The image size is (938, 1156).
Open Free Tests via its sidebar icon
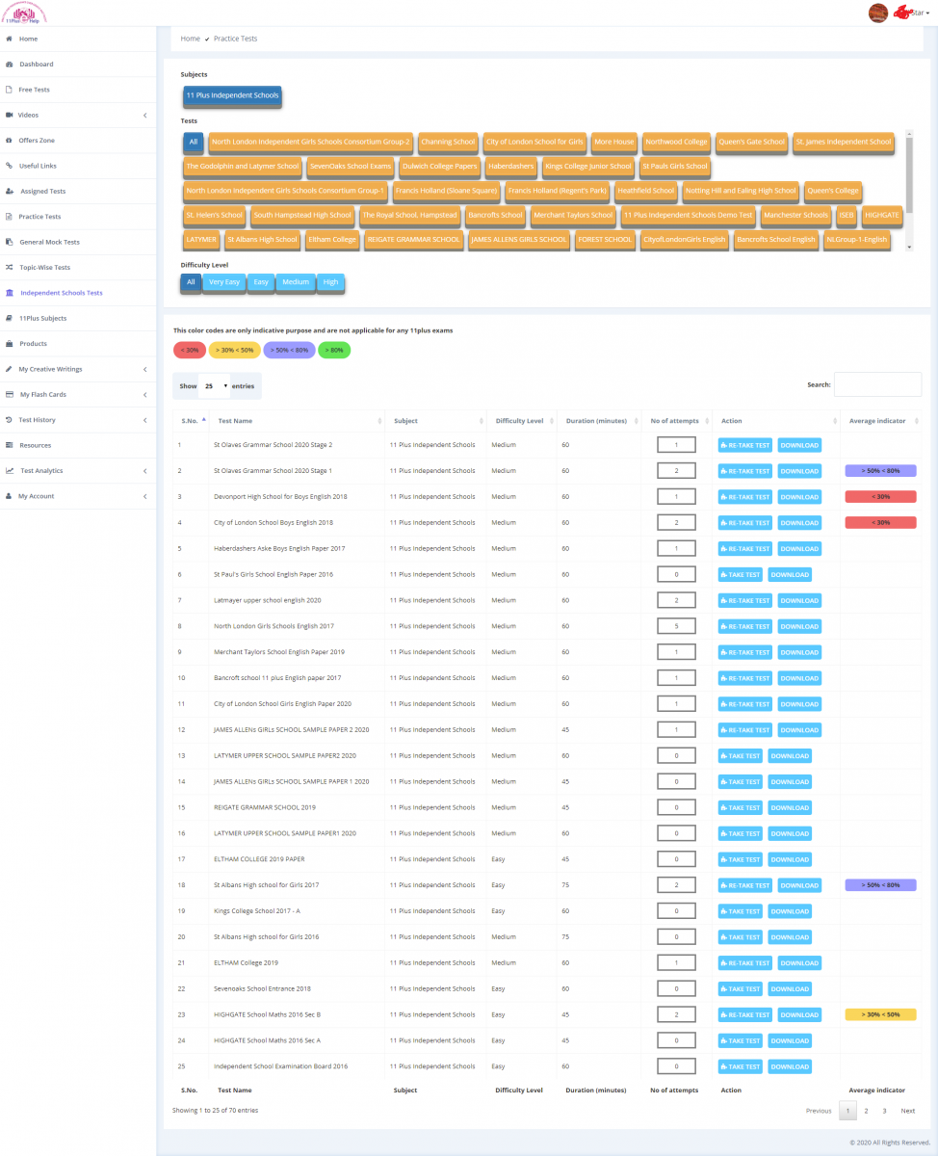[x=10, y=90]
